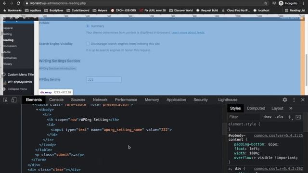Click the page vertical scrollbar

(x=307, y=70)
